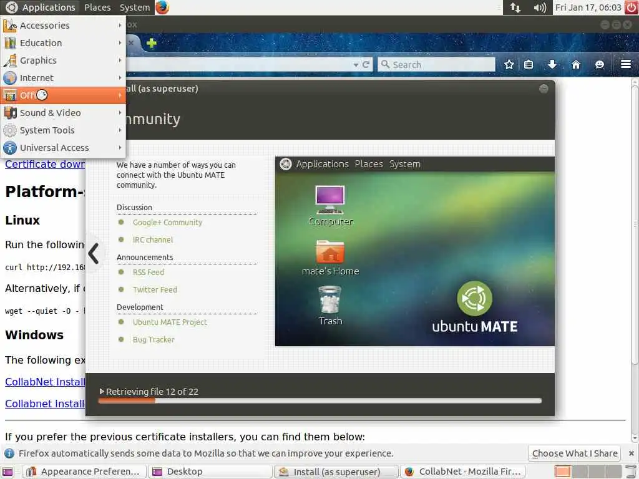Select the highlighted Office menu entry
The width and height of the screenshot is (639, 479).
[x=63, y=95]
